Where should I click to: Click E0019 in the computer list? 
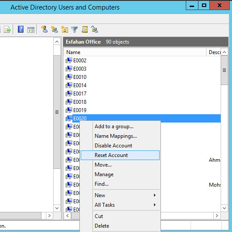(x=80, y=110)
